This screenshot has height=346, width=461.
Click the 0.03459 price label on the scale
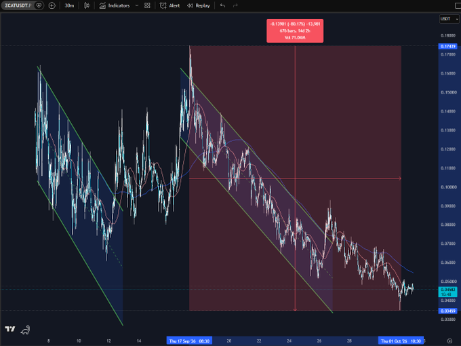point(447,311)
